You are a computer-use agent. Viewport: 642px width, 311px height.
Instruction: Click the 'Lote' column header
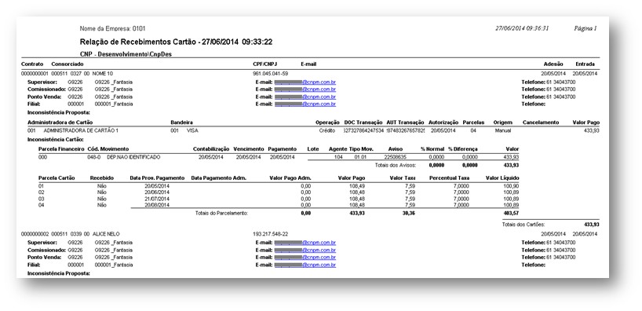coord(313,149)
